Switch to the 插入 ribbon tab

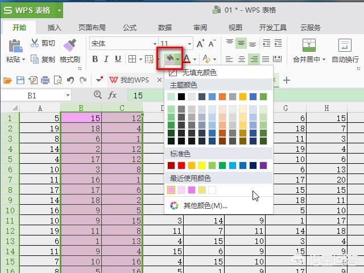click(55, 27)
